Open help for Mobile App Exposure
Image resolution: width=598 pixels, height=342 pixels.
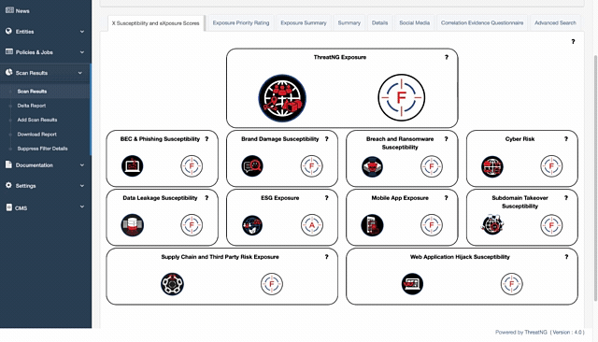click(447, 198)
